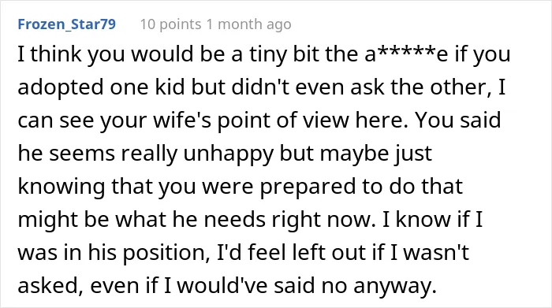
Task: Click the words 'prepared to do that'
Action: pos(361,187)
